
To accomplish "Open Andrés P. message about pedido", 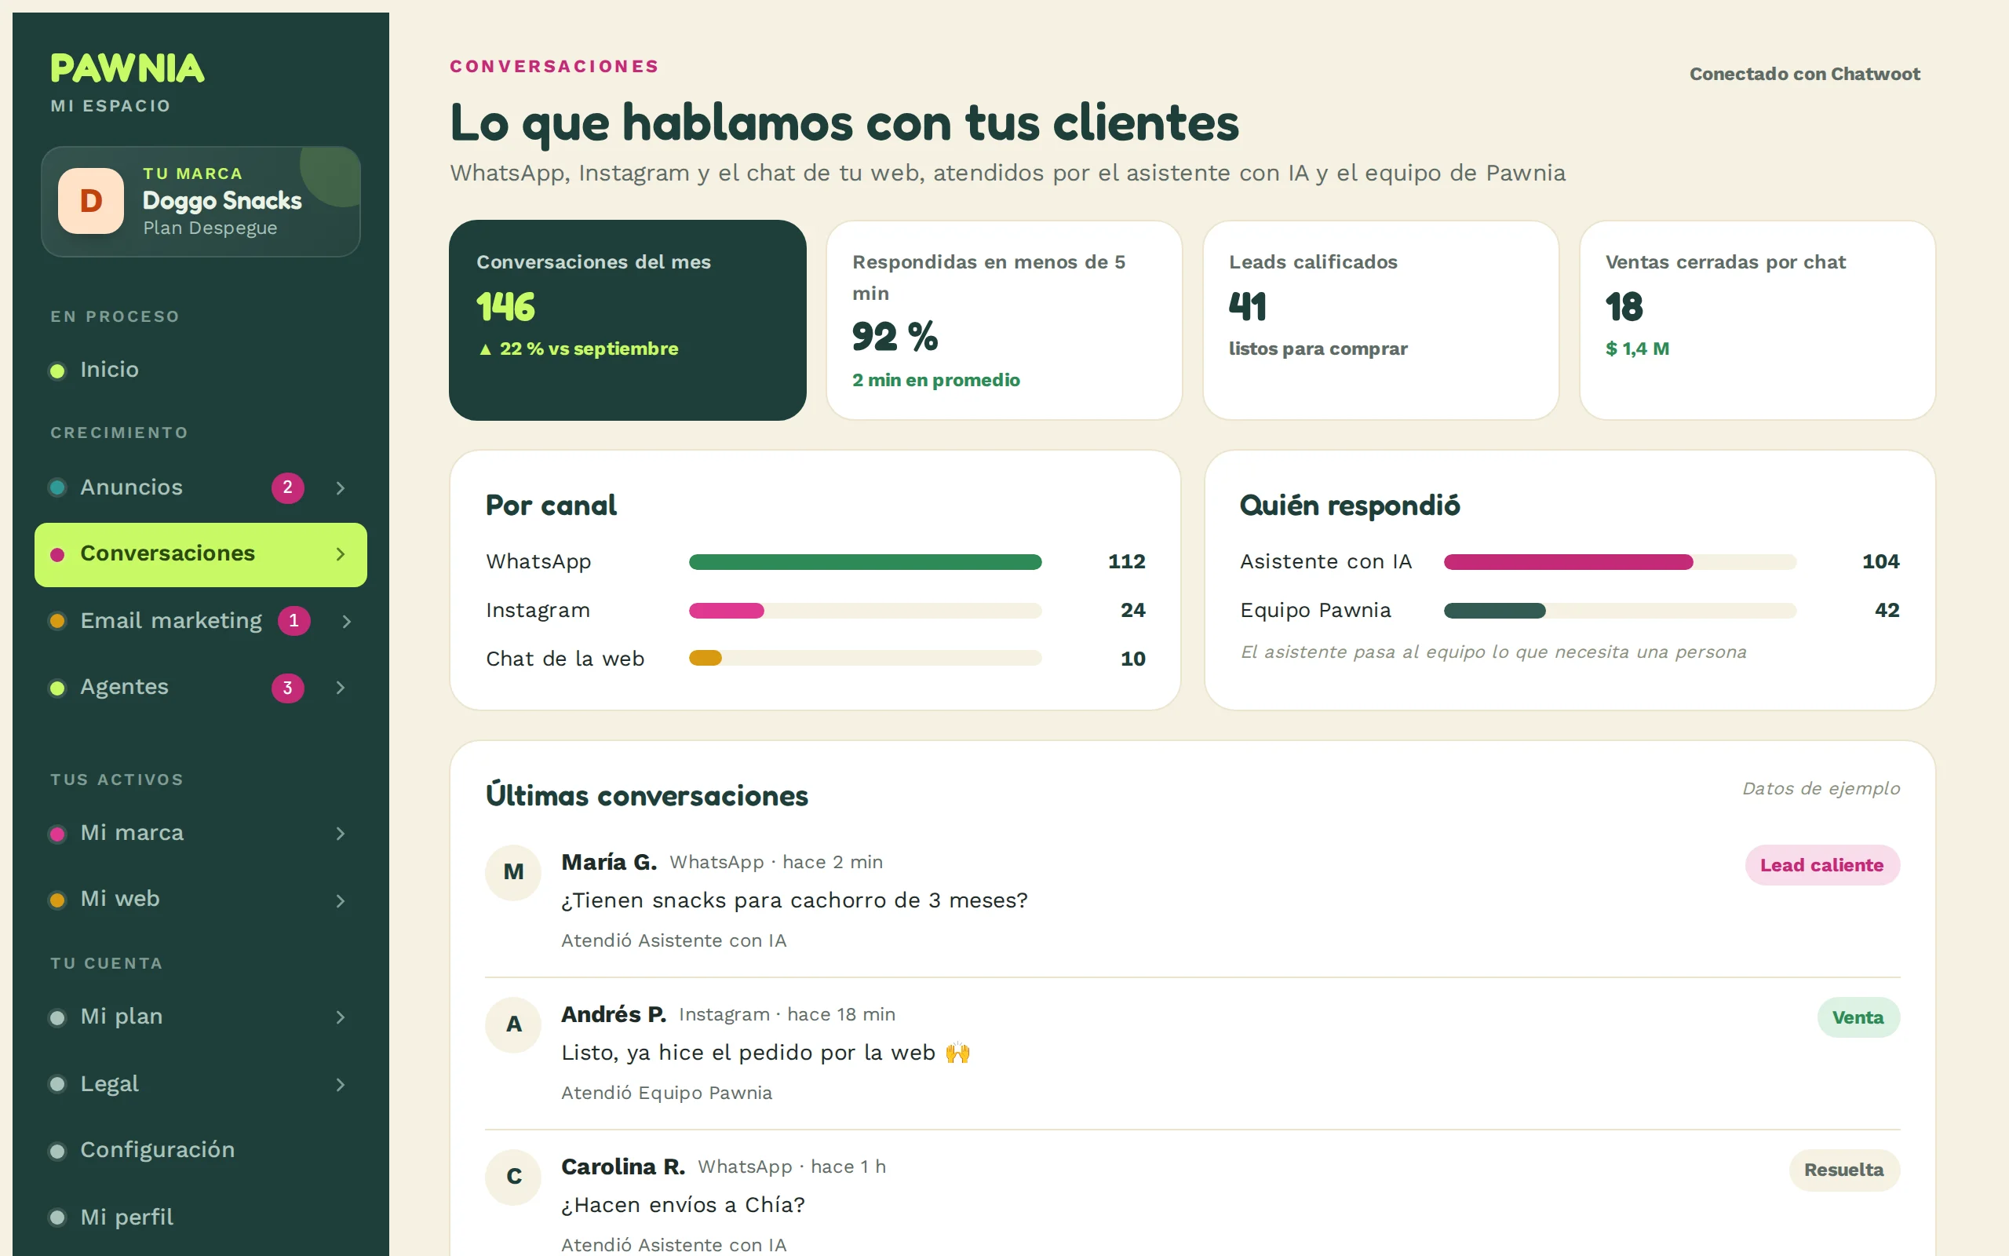I will 1192,1053.
